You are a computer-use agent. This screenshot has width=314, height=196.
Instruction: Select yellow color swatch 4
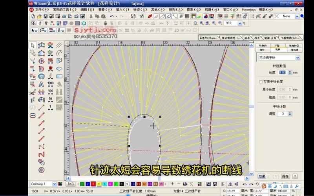99,184
